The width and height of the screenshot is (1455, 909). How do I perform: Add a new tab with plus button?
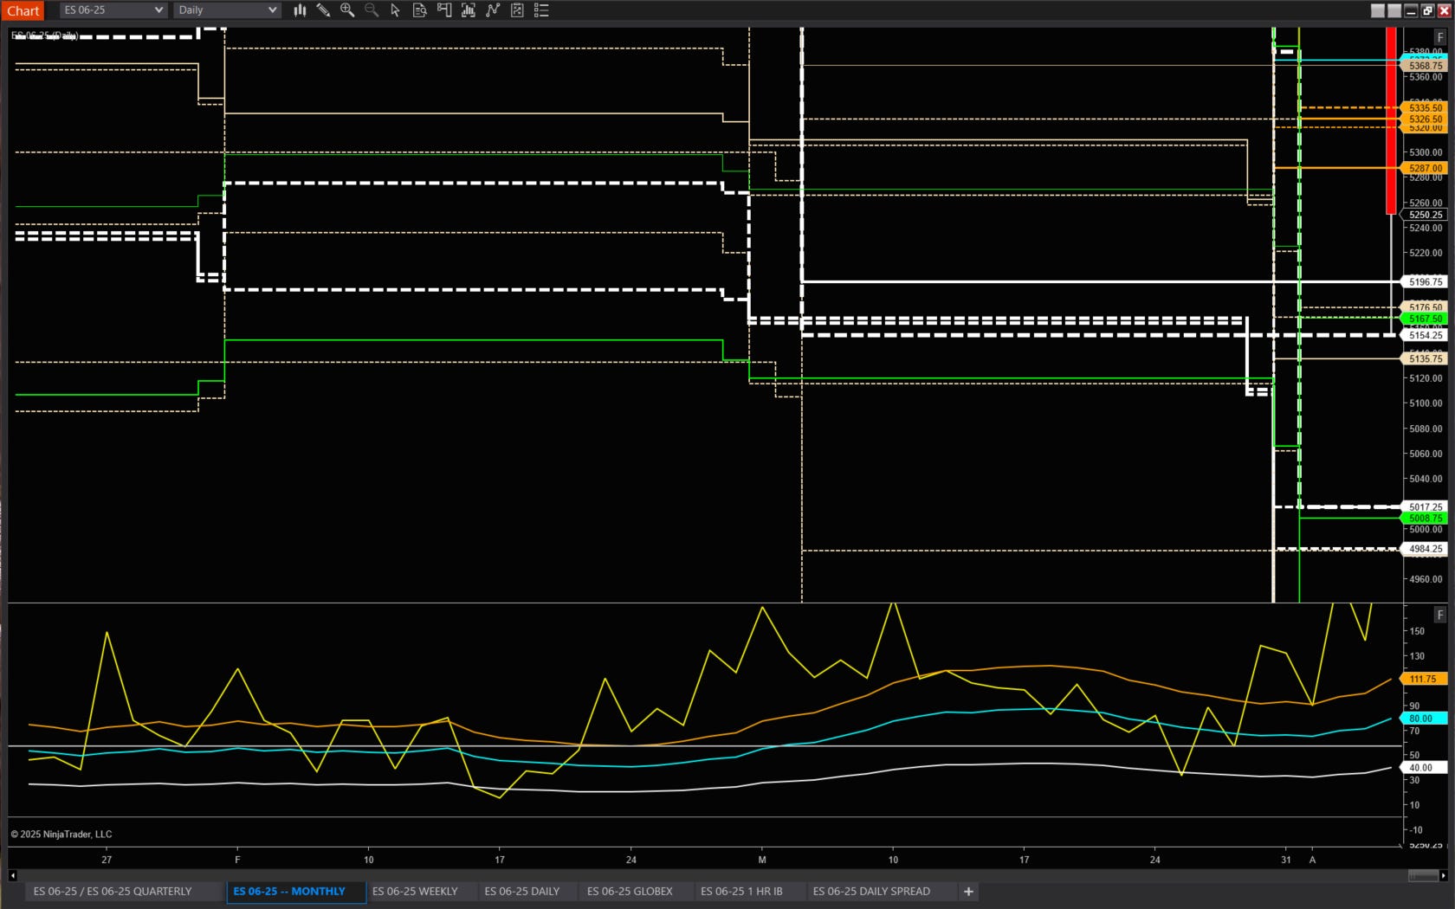click(968, 891)
